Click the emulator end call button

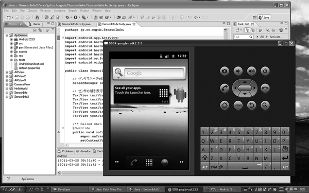[x=265, y=88]
